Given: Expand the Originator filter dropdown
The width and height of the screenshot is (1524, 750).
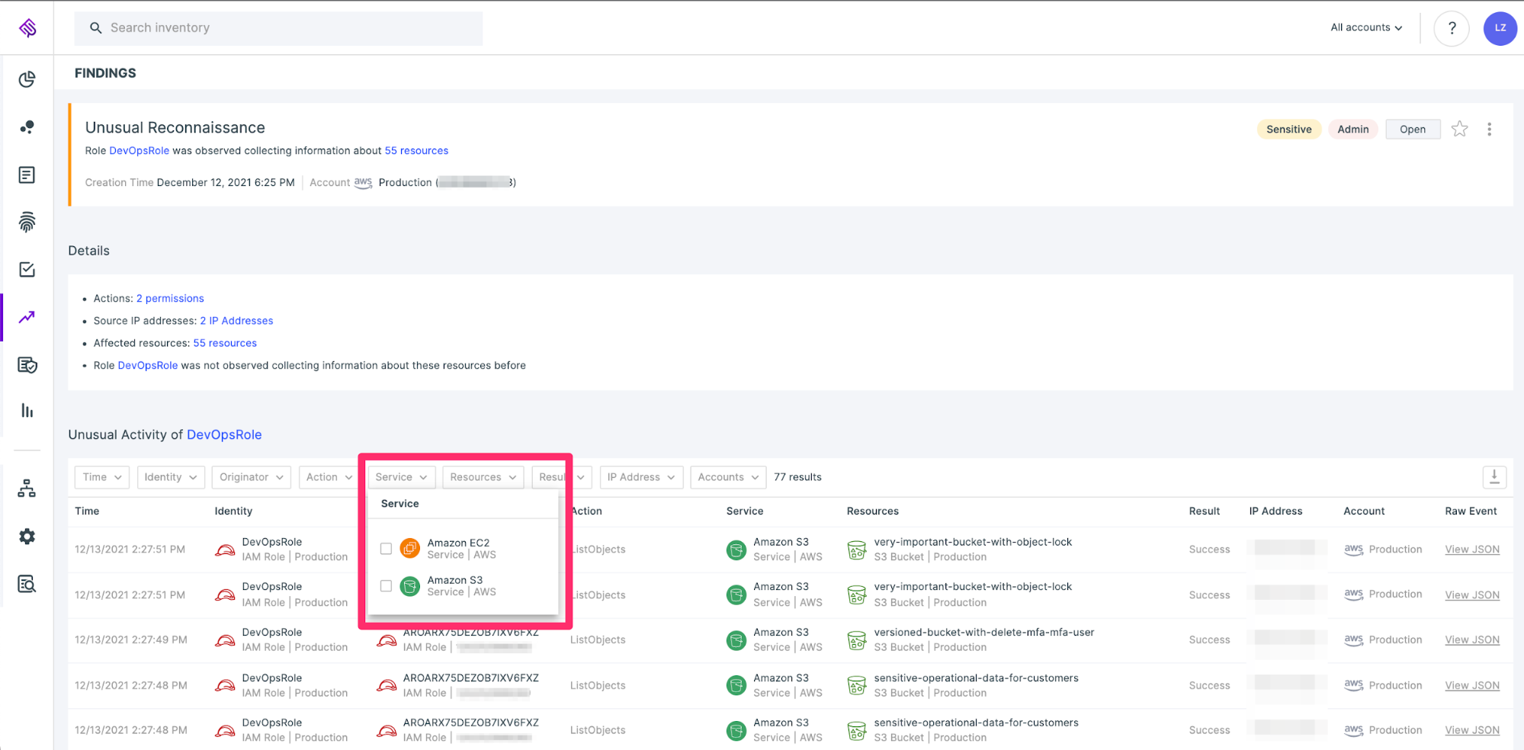Looking at the screenshot, I should point(252,477).
